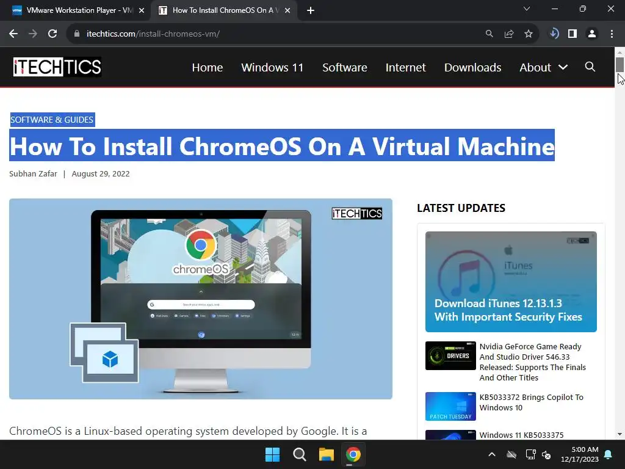Screen dimensions: 625x469
Task: Click the August 29, 2022 date
Action: click(x=101, y=174)
